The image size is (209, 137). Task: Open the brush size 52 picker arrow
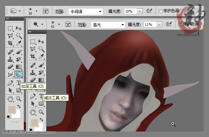click(59, 24)
